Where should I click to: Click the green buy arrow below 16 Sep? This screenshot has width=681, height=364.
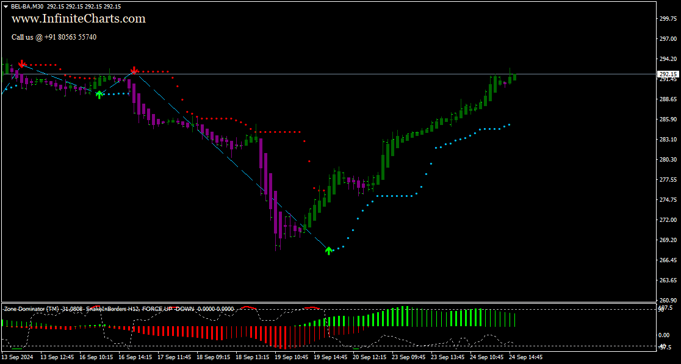pyautogui.click(x=99, y=95)
